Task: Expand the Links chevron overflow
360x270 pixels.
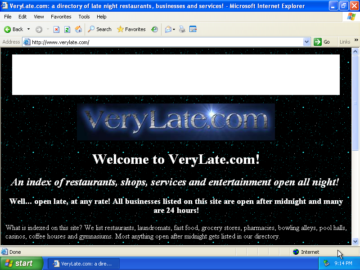Action: [356, 40]
